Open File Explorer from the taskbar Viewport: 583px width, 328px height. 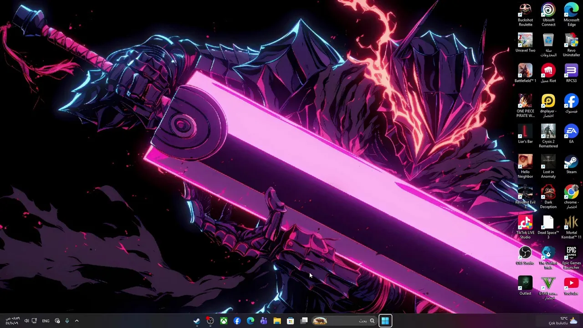277,321
